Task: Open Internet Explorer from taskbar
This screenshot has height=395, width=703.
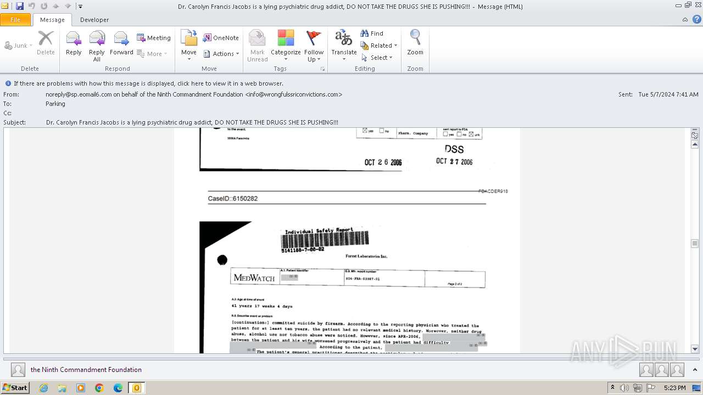Action: point(43,388)
